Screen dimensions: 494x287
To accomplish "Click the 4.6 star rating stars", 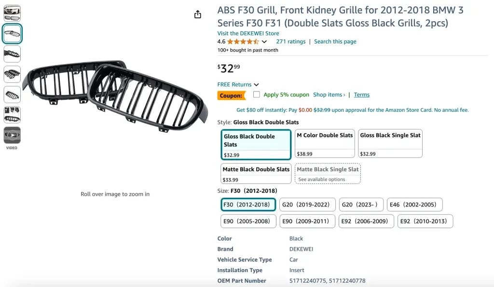I will pyautogui.click(x=241, y=41).
